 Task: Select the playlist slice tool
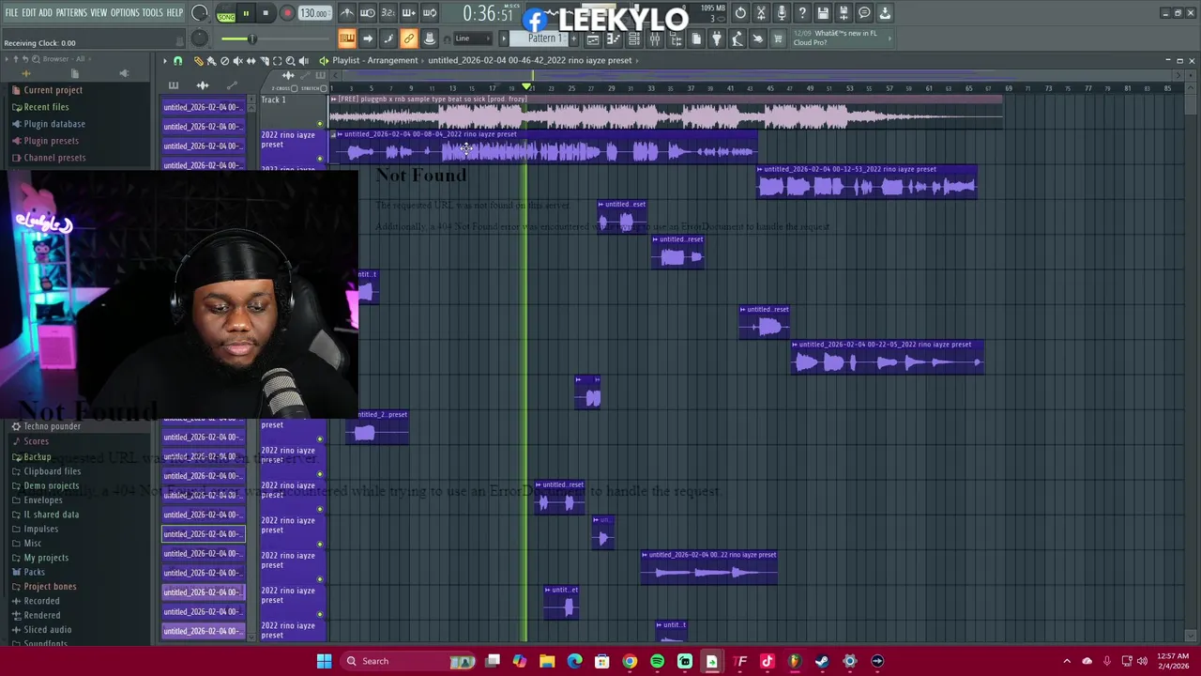point(264,60)
